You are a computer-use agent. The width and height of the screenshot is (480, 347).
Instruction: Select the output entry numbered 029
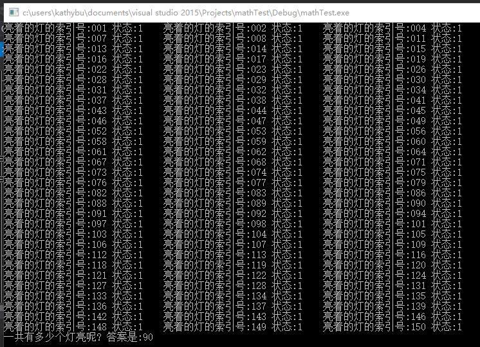coord(233,80)
